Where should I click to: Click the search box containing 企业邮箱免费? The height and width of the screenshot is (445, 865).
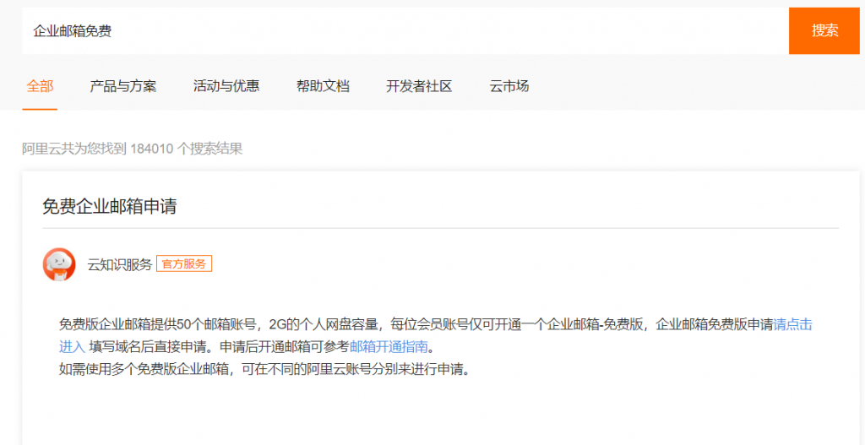point(405,31)
